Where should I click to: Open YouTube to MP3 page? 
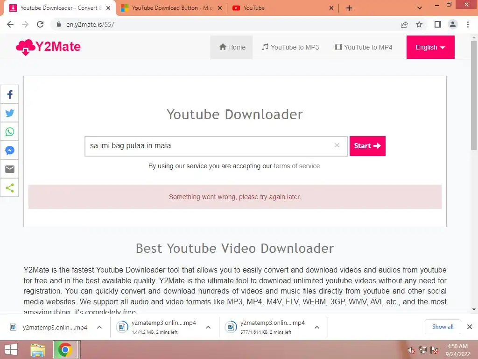[x=290, y=47]
